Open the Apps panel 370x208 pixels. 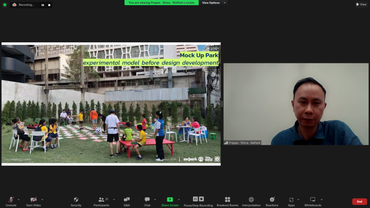pyautogui.click(x=291, y=200)
